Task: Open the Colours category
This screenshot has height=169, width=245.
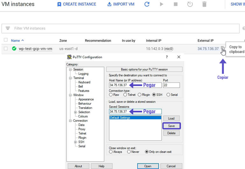Action: [x=83, y=116]
